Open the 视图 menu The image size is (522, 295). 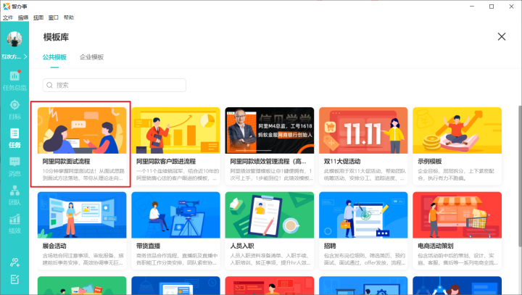38,17
